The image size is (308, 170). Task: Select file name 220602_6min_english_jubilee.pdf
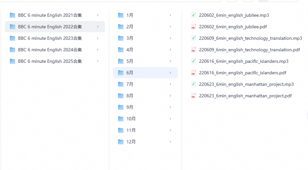point(233,27)
